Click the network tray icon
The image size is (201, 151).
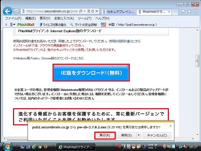pos(181,147)
